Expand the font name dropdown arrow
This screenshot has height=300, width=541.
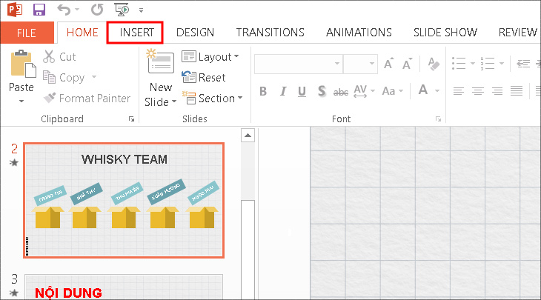337,64
